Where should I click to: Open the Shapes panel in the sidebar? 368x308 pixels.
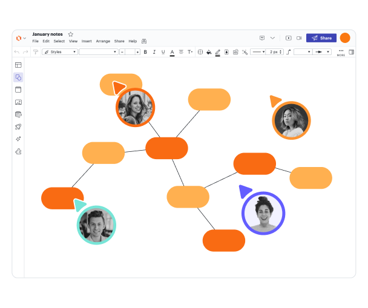coord(18,77)
